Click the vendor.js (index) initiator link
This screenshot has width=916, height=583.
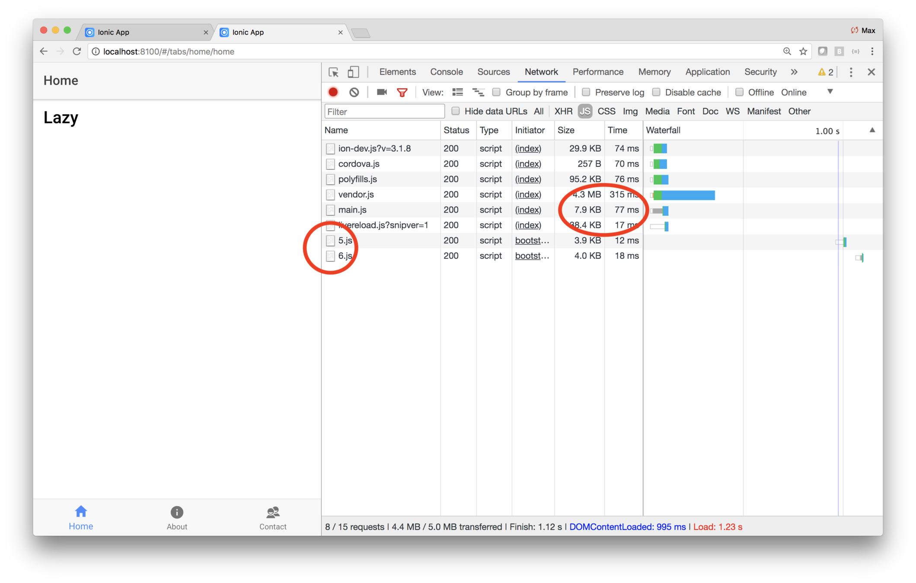[x=528, y=194]
